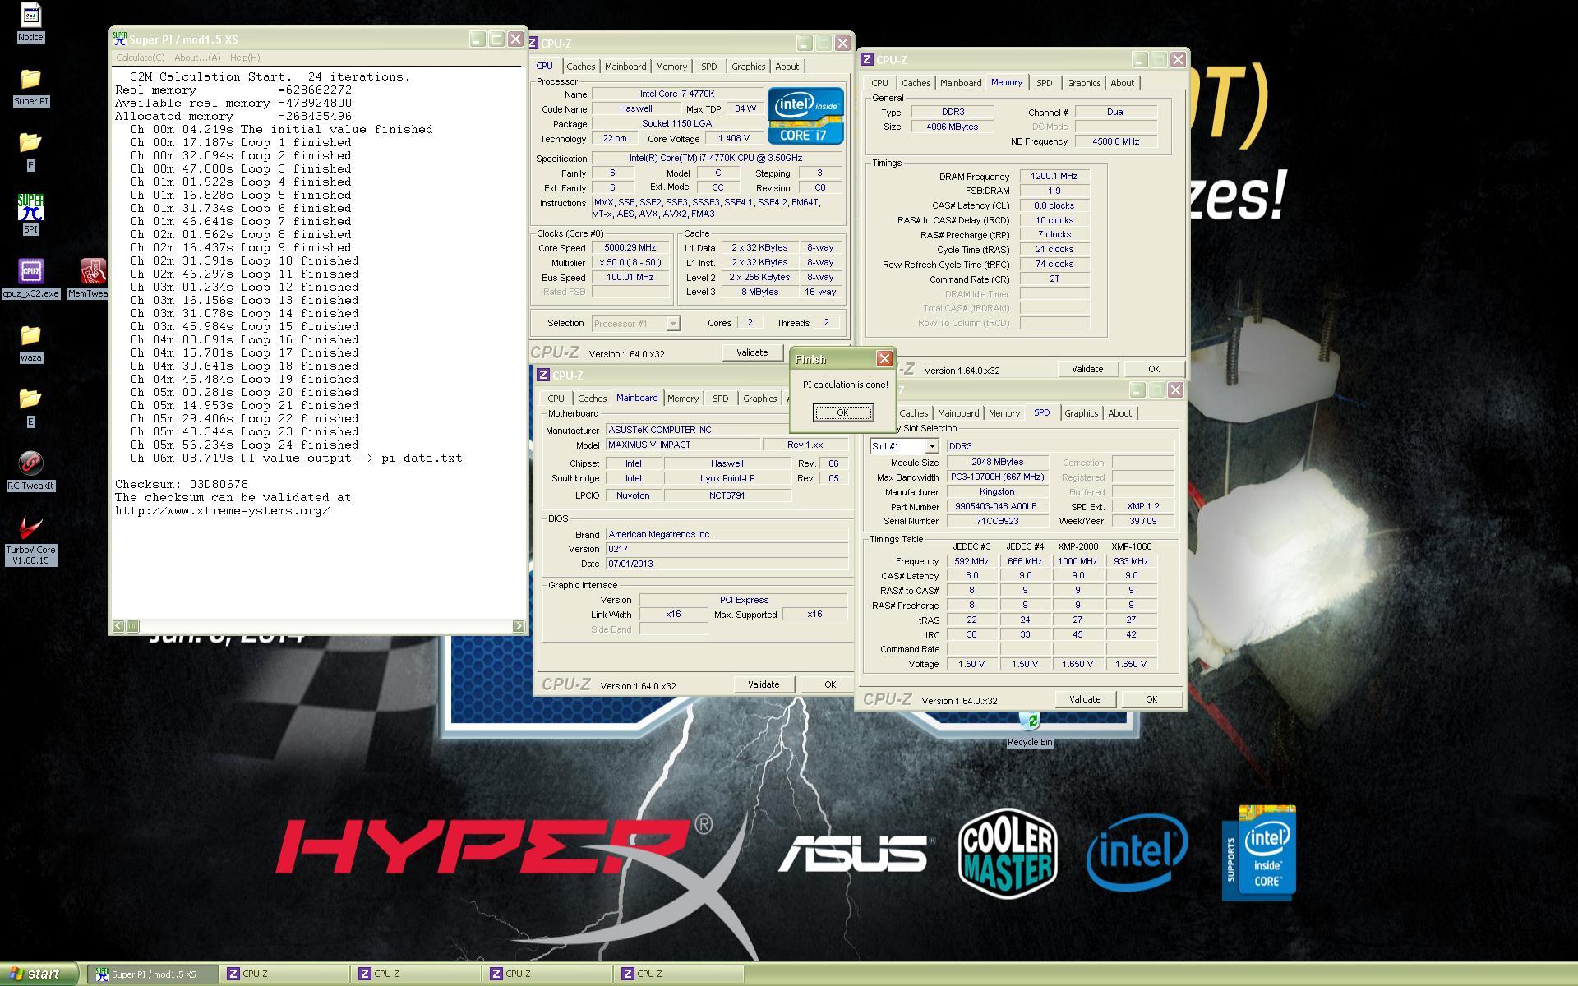Click Super PI title bar app icon
The height and width of the screenshot is (986, 1578).
pos(120,39)
